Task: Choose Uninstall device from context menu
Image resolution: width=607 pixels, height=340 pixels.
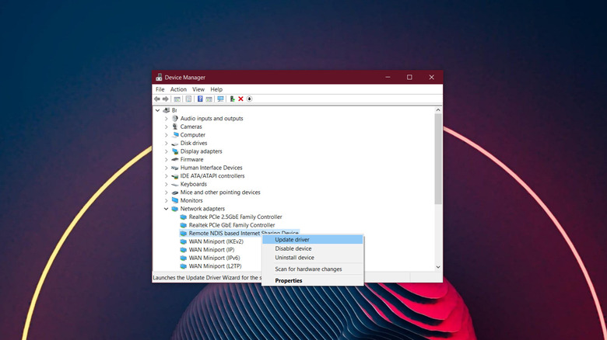Action: point(294,258)
